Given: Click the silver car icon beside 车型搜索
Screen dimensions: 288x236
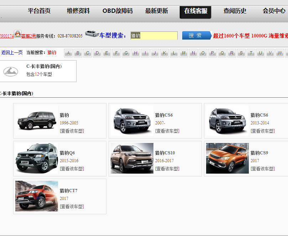Looking at the screenshot, I should click(x=92, y=34).
